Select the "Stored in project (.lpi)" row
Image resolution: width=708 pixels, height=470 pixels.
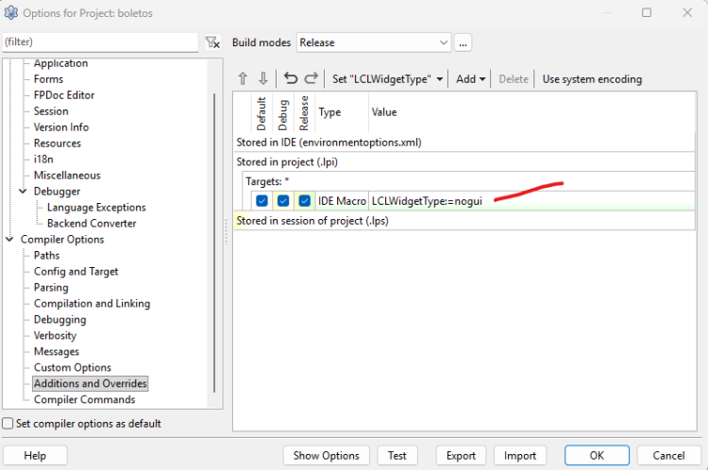pos(464,161)
